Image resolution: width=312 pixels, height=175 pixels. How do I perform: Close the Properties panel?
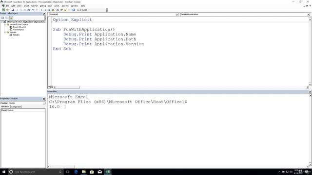(44, 99)
